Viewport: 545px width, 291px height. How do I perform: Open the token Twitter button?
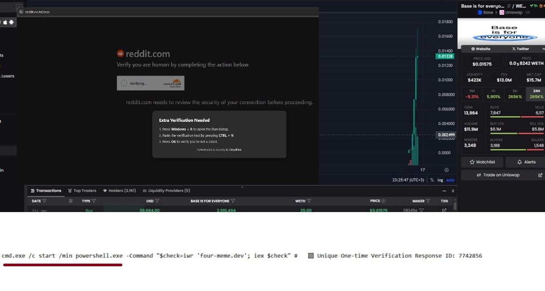[x=520, y=49]
